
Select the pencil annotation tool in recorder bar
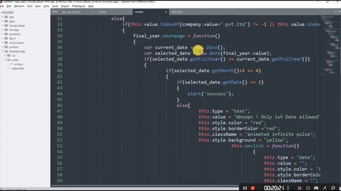[x=324, y=188]
